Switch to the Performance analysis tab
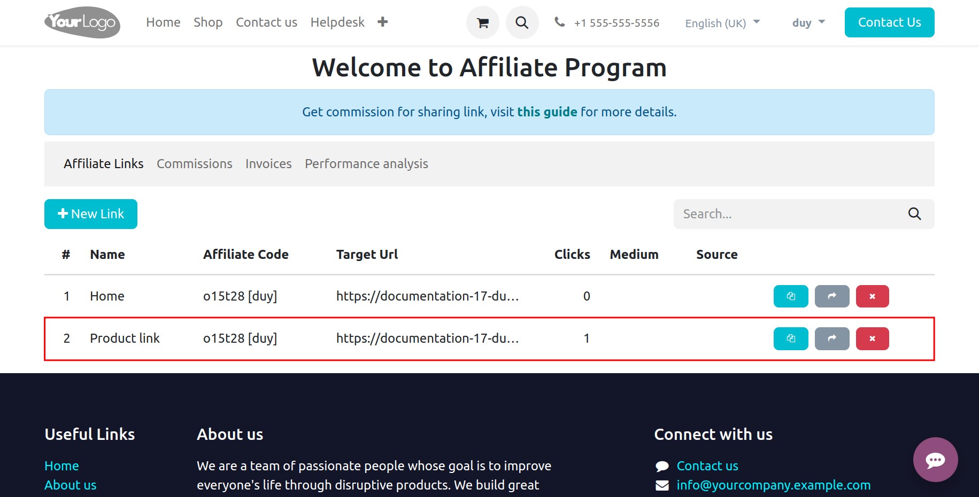979x497 pixels. tap(366, 164)
